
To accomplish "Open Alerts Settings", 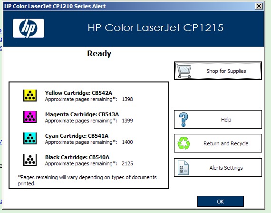I will click(218, 167).
